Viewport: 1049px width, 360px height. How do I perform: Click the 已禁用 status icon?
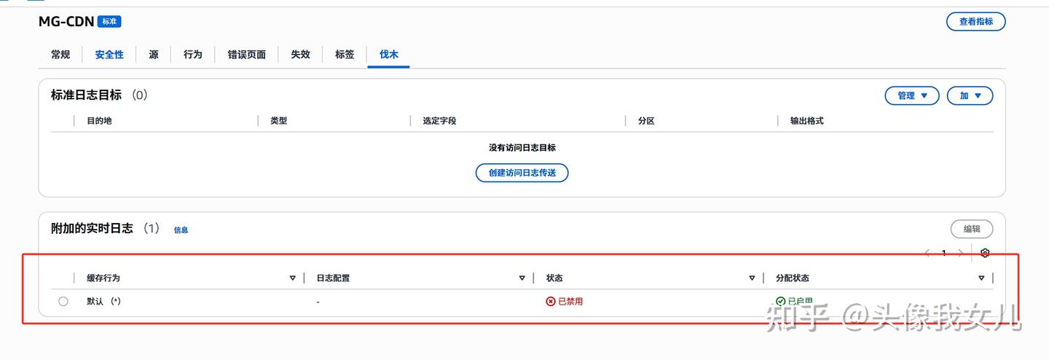551,301
